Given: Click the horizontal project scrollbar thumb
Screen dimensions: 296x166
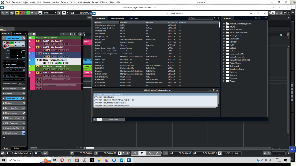Looking at the screenshot, I should click(x=90, y=148).
